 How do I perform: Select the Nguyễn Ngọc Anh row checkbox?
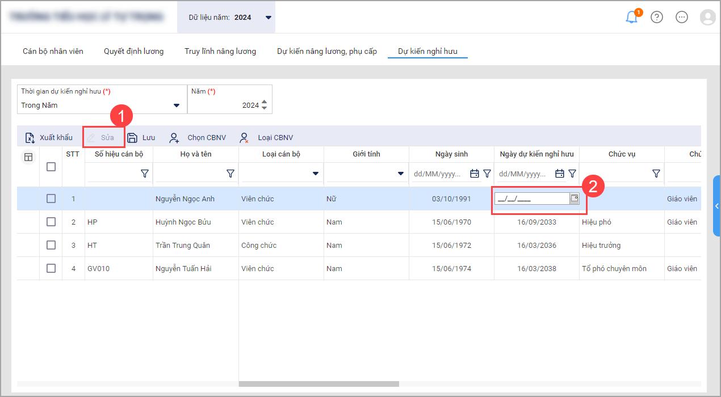tap(51, 198)
